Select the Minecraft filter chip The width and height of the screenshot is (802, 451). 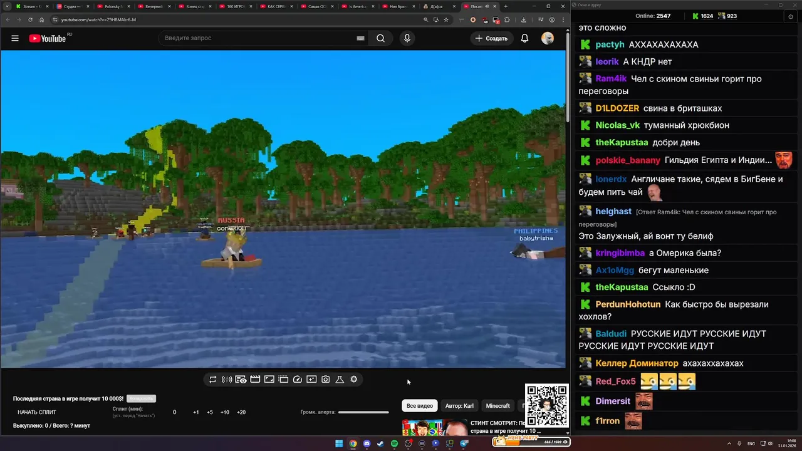click(x=498, y=406)
